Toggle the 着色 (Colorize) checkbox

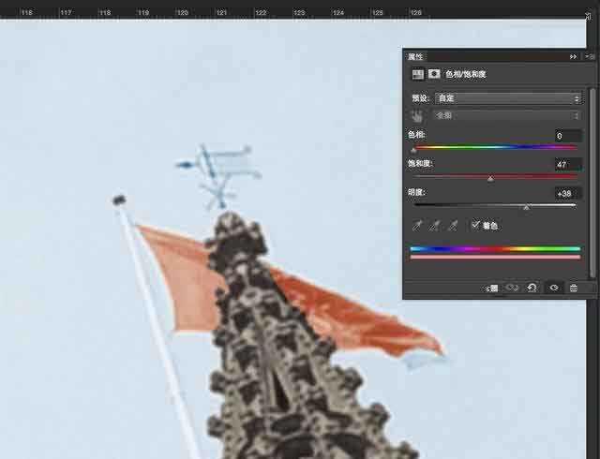(x=476, y=225)
